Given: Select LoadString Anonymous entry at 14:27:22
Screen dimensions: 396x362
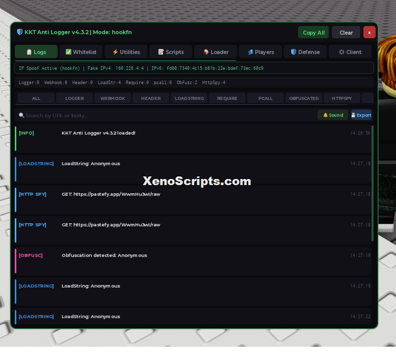Looking at the screenshot, I should click(x=193, y=316).
